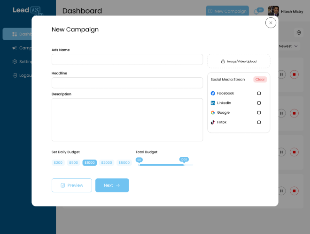The width and height of the screenshot is (310, 234).
Task: Click the Lead Ads logo
Action: click(28, 11)
